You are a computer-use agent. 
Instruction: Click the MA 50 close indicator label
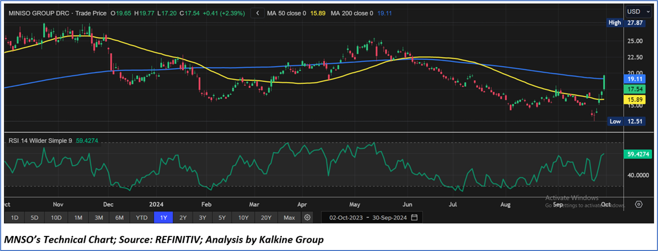pyautogui.click(x=286, y=14)
